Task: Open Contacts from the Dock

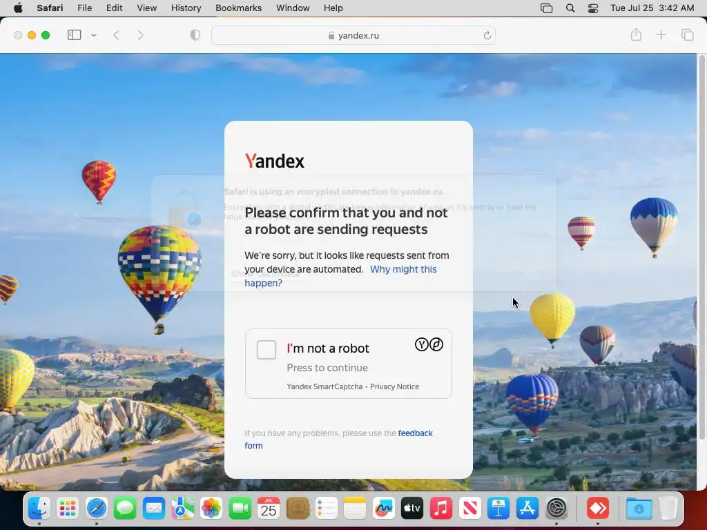Action: pos(298,509)
